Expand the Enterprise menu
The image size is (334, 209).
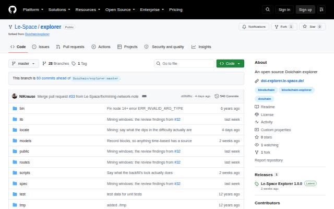tap(152, 9)
